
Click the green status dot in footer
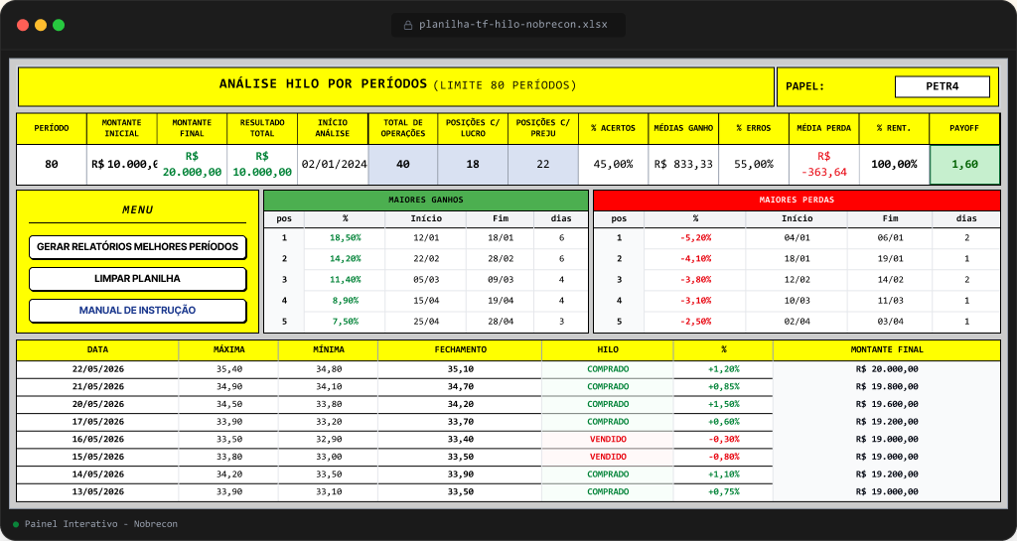[x=16, y=524]
